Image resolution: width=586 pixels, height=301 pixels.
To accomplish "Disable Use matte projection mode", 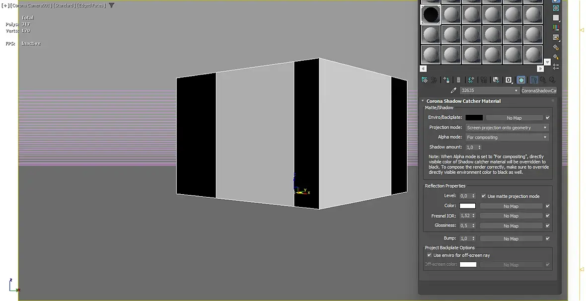I will click(x=483, y=196).
